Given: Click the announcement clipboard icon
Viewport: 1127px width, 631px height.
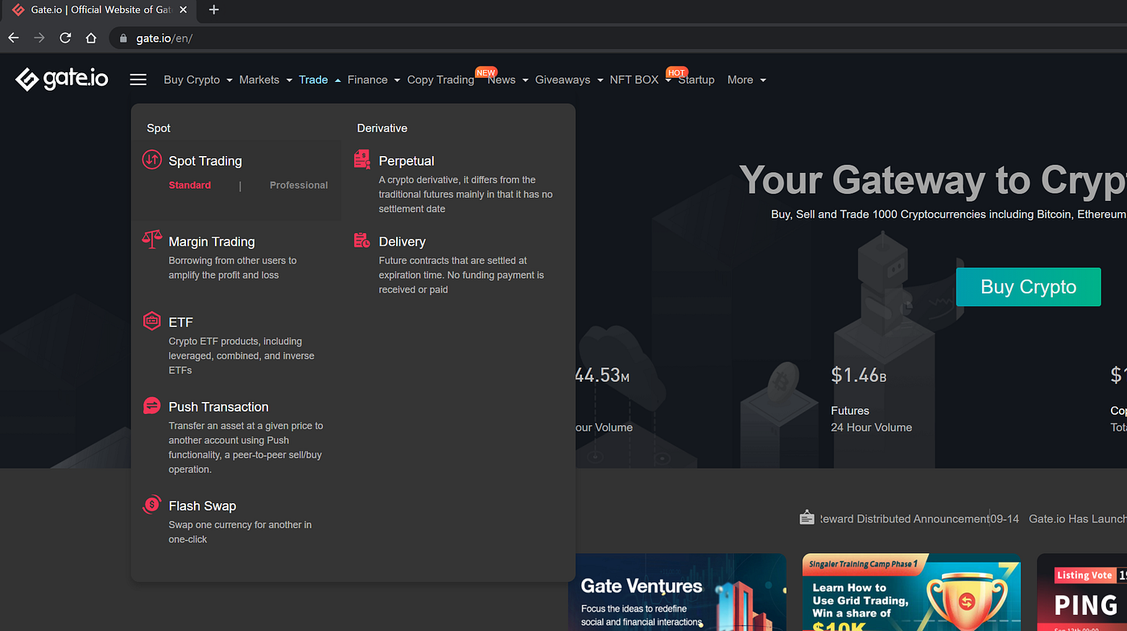Looking at the screenshot, I should point(807,518).
